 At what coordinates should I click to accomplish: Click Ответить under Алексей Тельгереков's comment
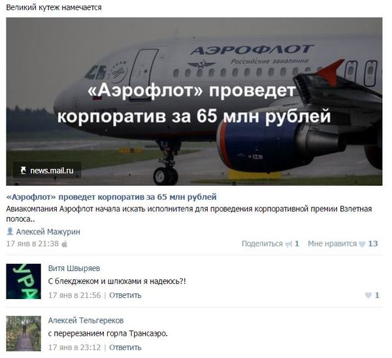click(x=125, y=348)
